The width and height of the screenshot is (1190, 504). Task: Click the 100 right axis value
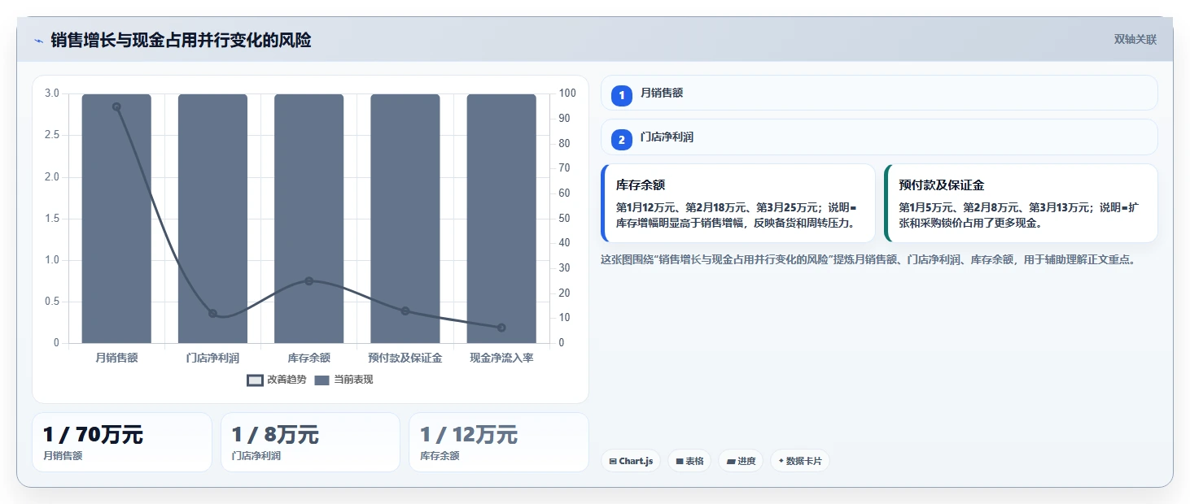568,93
